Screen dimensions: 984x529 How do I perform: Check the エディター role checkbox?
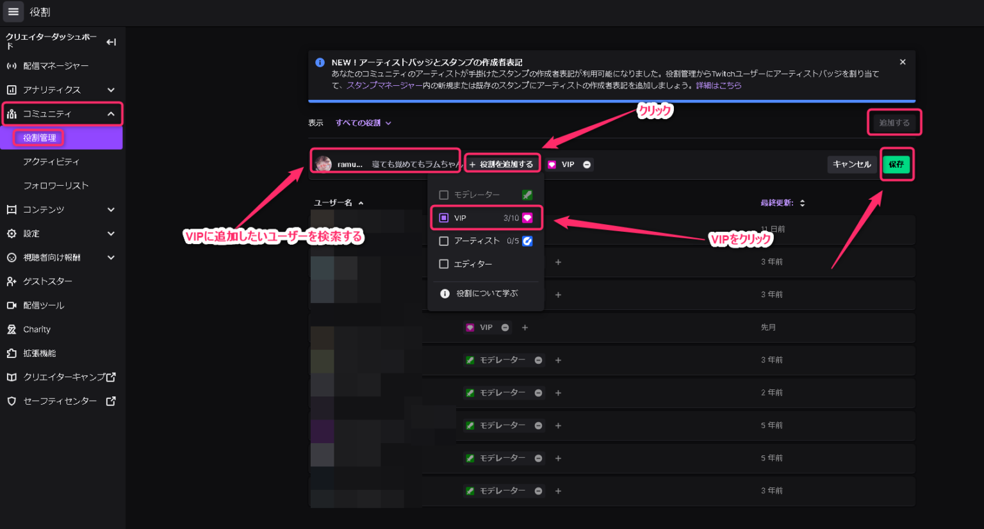pyautogui.click(x=443, y=263)
